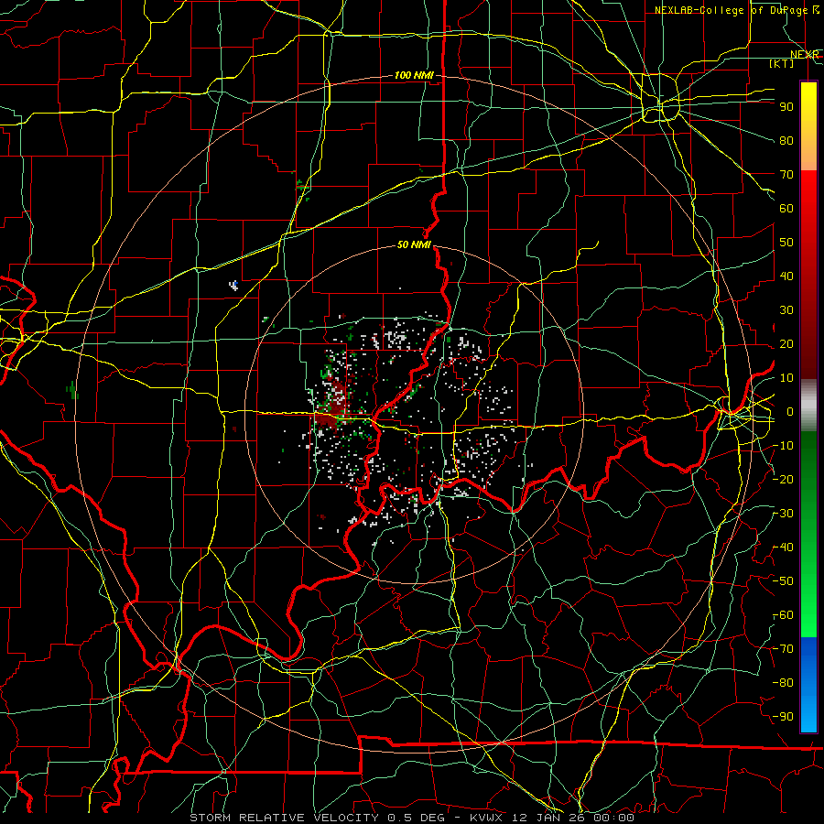Click the NEXLAB-College of DuPage title text
Viewport: 824px width, 824px height.
(731, 10)
